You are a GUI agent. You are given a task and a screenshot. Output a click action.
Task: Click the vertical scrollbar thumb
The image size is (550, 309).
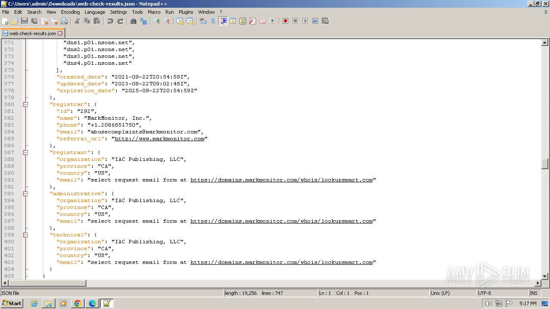coord(545,164)
